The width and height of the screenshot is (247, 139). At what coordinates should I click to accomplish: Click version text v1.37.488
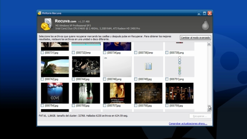84,22
